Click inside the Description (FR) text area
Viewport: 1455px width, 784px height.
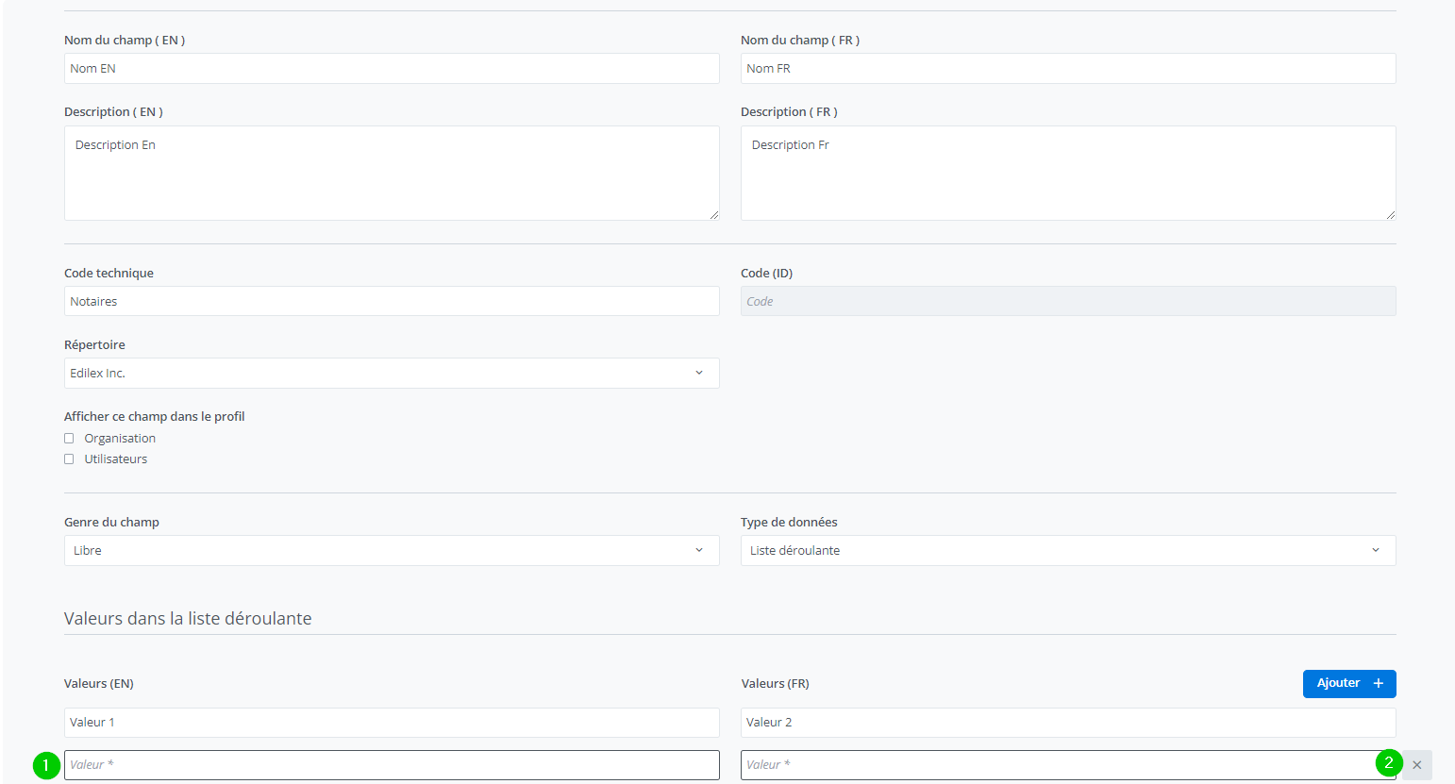click(x=1067, y=173)
